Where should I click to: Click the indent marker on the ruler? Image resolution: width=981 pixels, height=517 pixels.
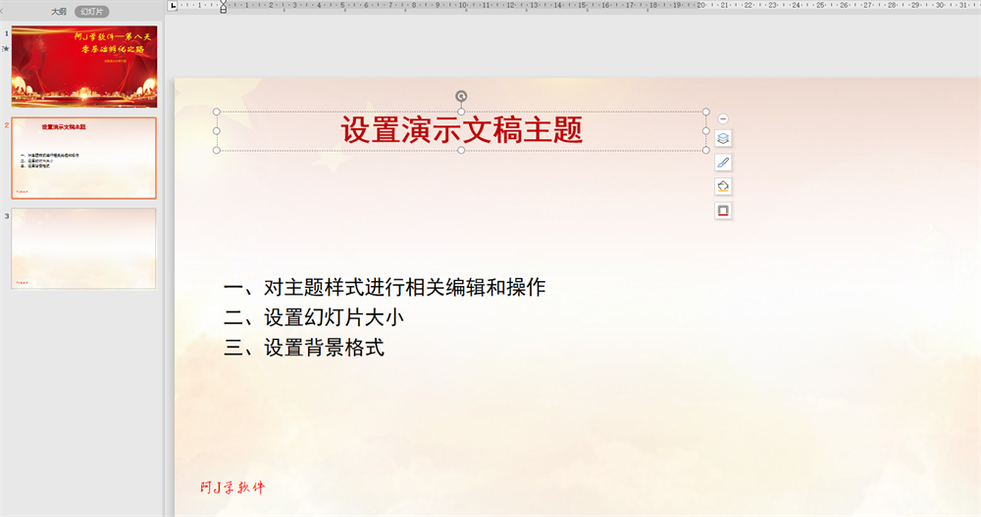pyautogui.click(x=224, y=7)
